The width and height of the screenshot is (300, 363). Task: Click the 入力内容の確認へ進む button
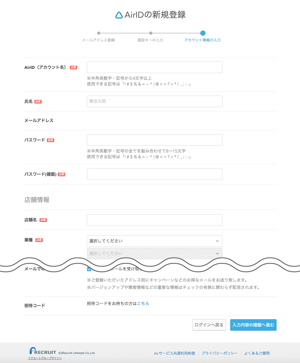point(253,325)
